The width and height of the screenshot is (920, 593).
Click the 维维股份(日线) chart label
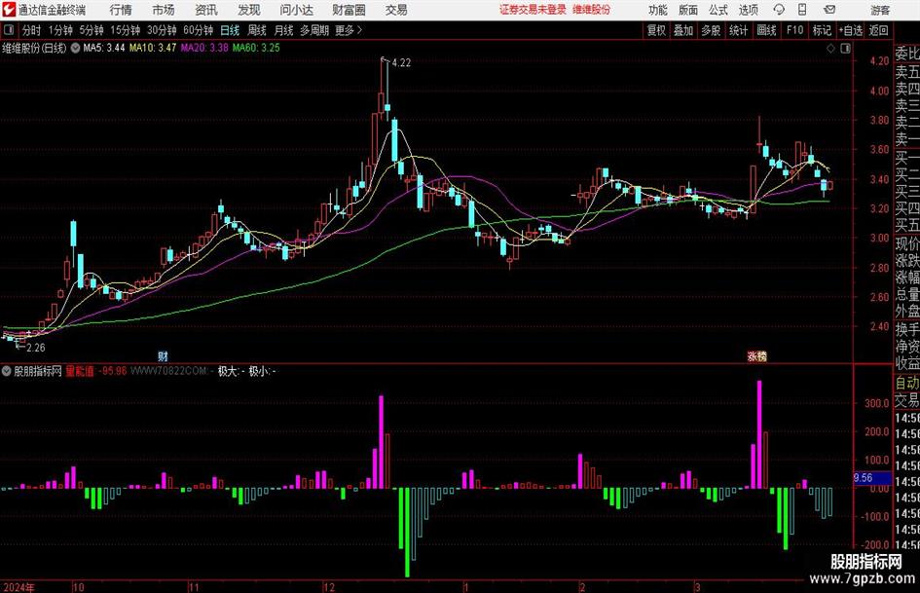tap(35, 48)
